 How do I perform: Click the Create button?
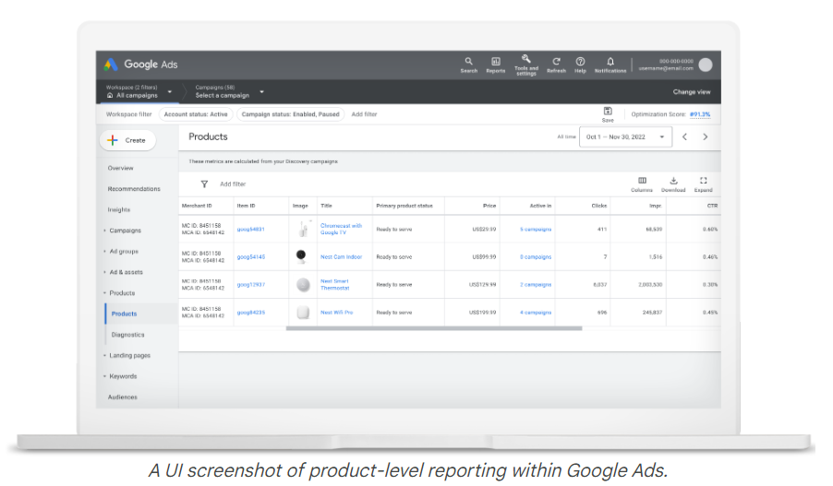(x=127, y=140)
